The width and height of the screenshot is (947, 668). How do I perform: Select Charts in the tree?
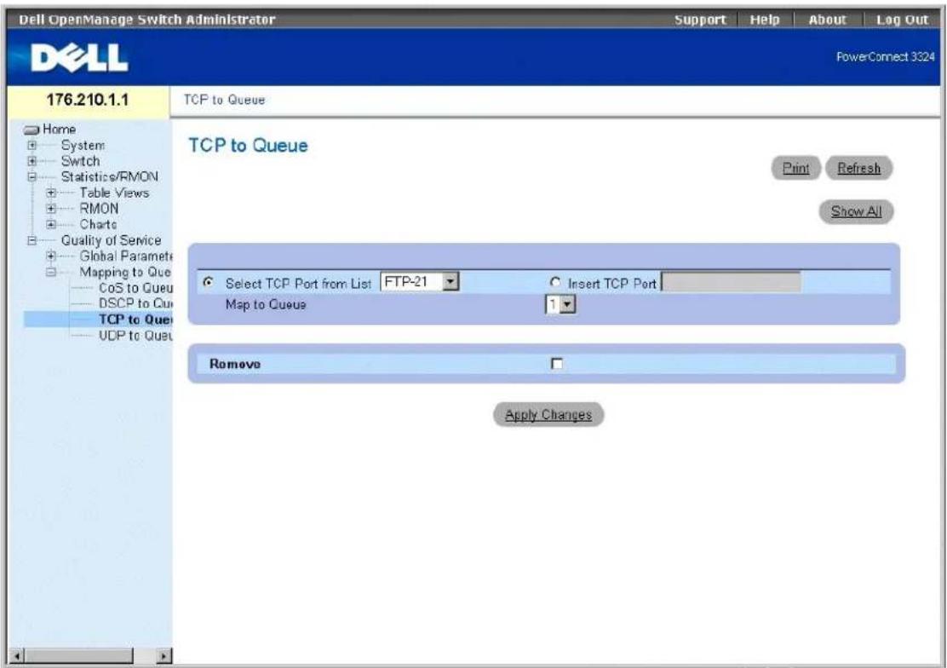tap(99, 224)
